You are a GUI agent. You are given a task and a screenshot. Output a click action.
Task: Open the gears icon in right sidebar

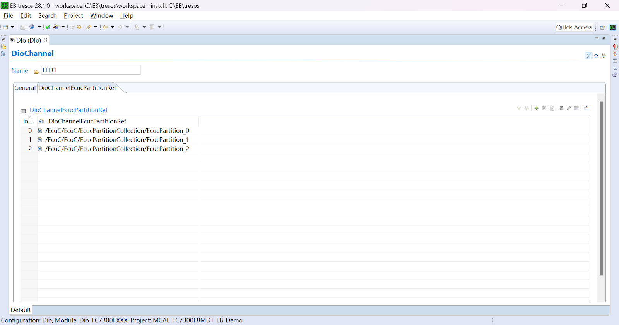[615, 75]
